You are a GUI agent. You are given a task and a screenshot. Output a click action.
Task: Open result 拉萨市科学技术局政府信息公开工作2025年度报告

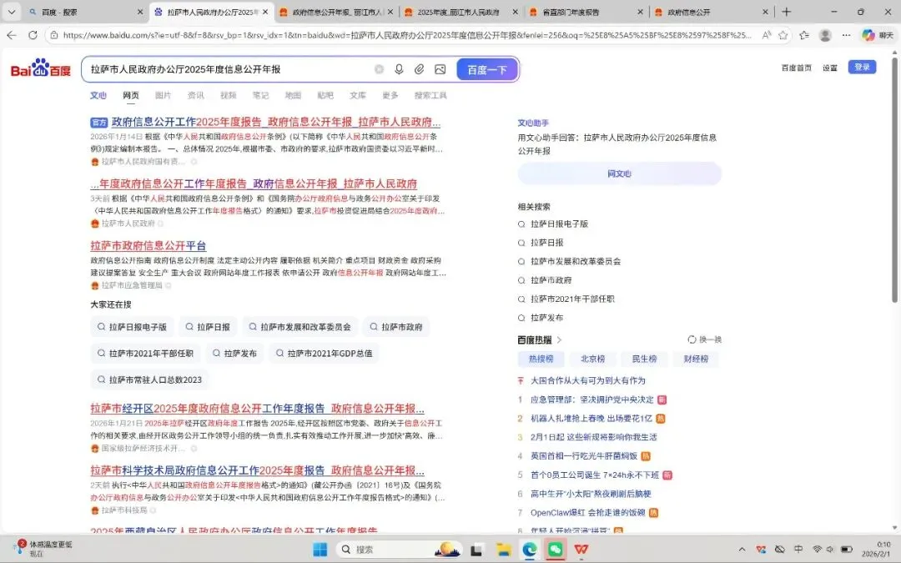click(258, 470)
